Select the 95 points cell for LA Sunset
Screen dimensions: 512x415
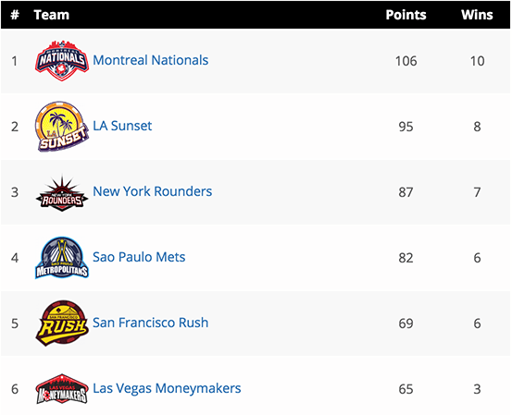point(406,127)
